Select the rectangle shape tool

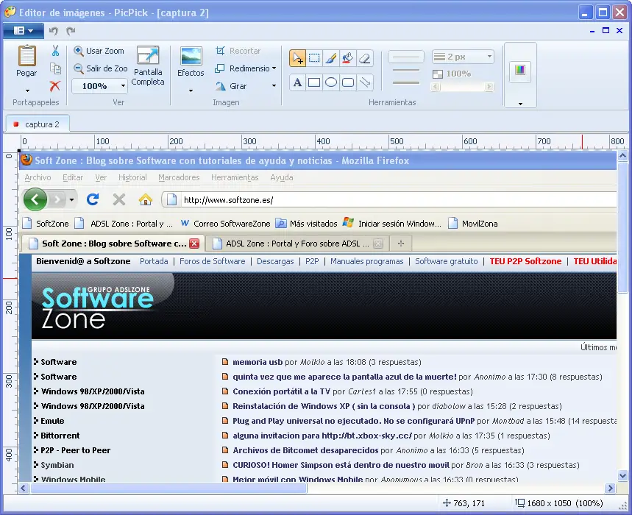pos(314,82)
